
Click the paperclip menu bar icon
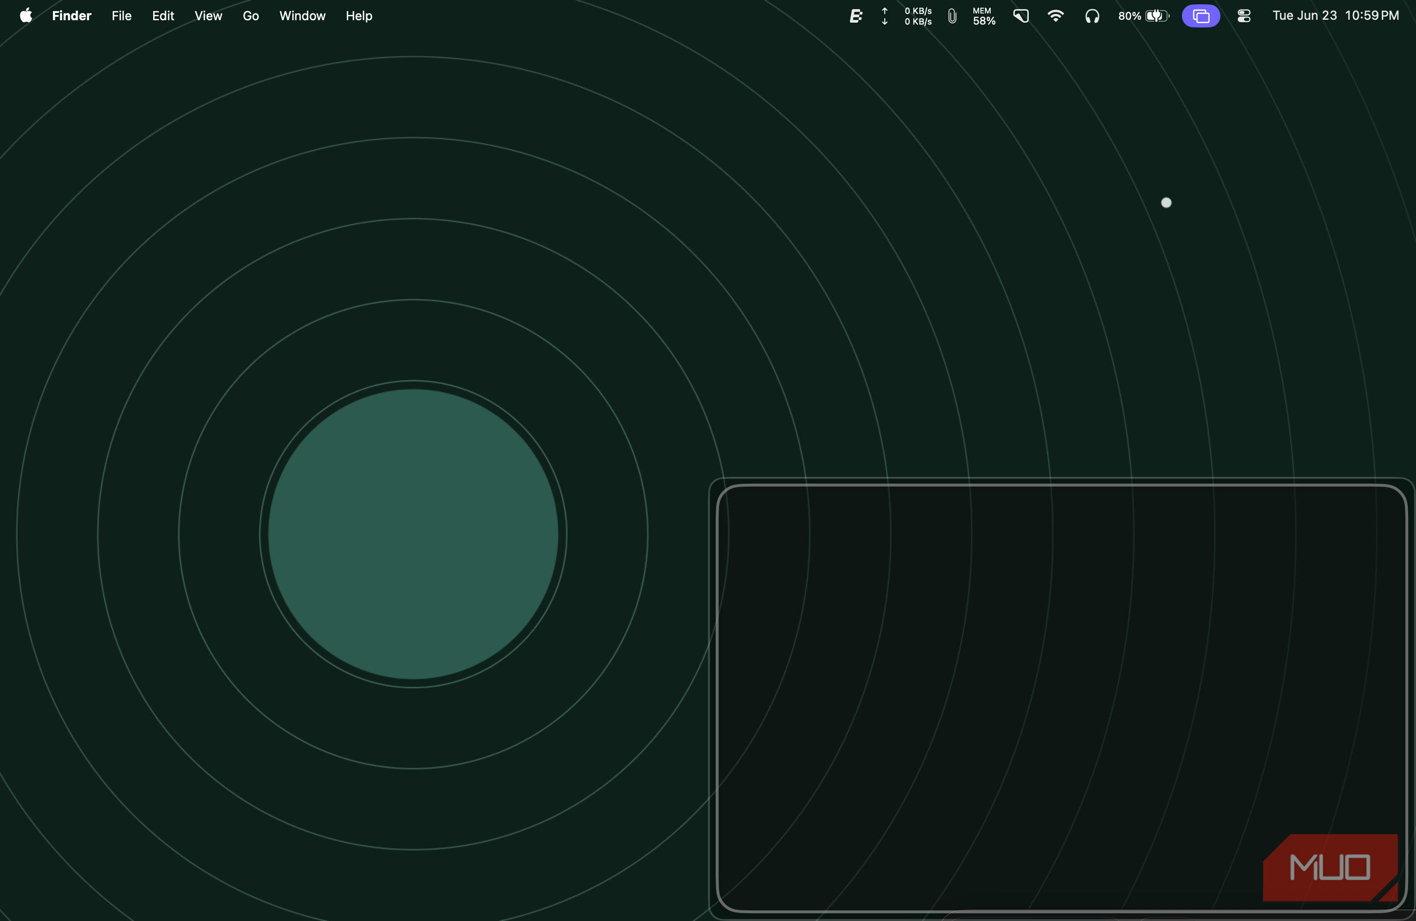[x=952, y=16]
